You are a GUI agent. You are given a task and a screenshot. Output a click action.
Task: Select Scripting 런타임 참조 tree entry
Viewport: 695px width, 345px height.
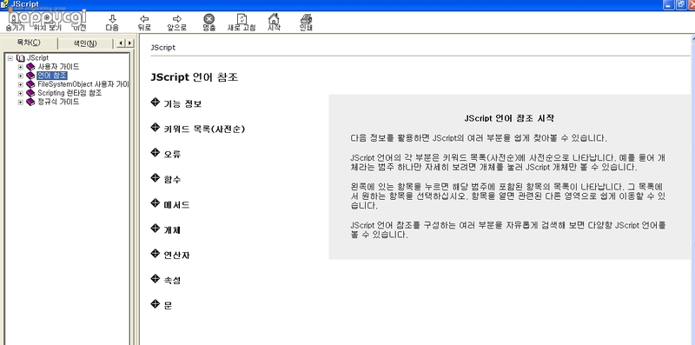click(x=69, y=93)
